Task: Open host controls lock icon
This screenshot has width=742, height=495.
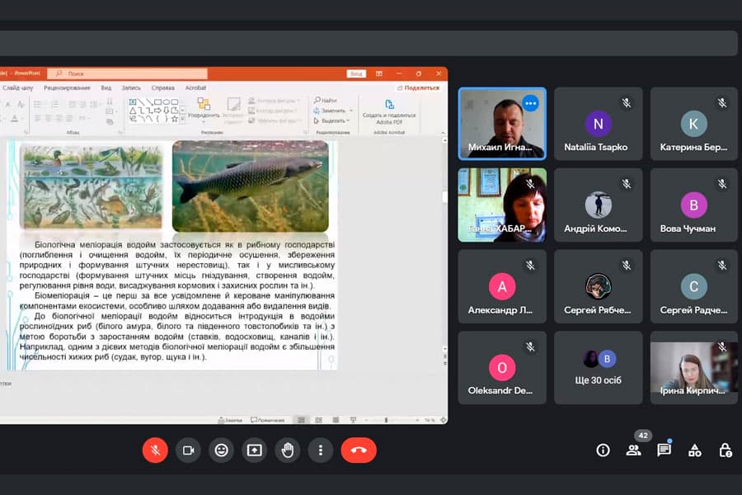Action: tap(725, 450)
